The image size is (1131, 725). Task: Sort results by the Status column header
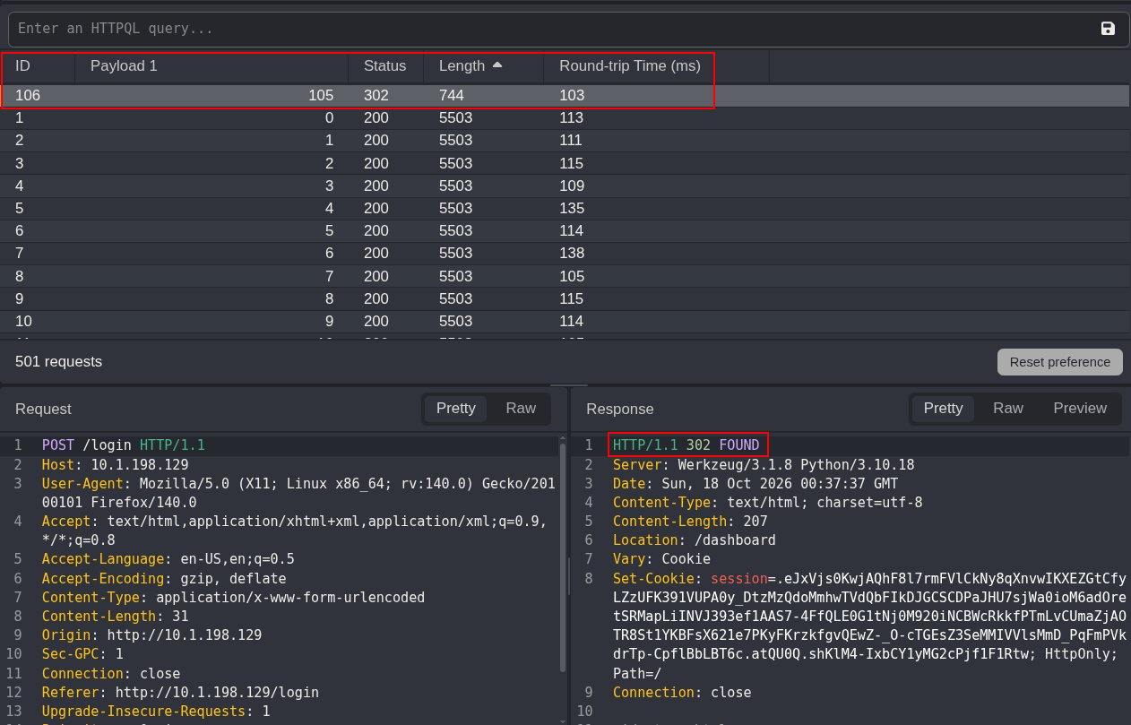(x=384, y=65)
